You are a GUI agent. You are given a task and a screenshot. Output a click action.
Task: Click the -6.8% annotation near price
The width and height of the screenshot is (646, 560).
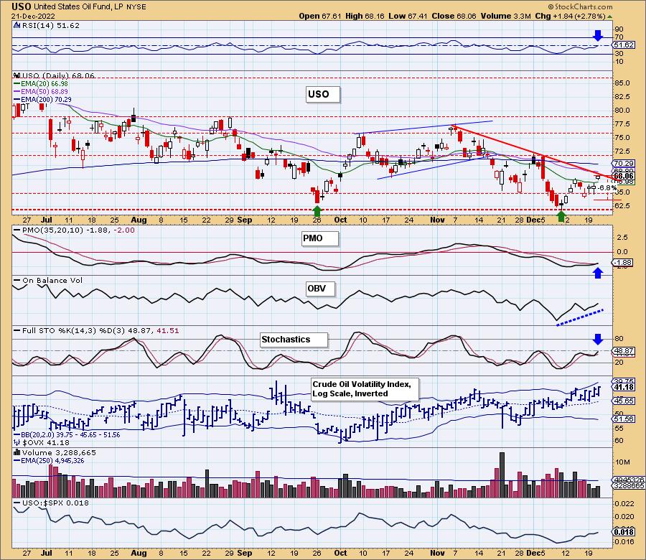pyautogui.click(x=608, y=188)
